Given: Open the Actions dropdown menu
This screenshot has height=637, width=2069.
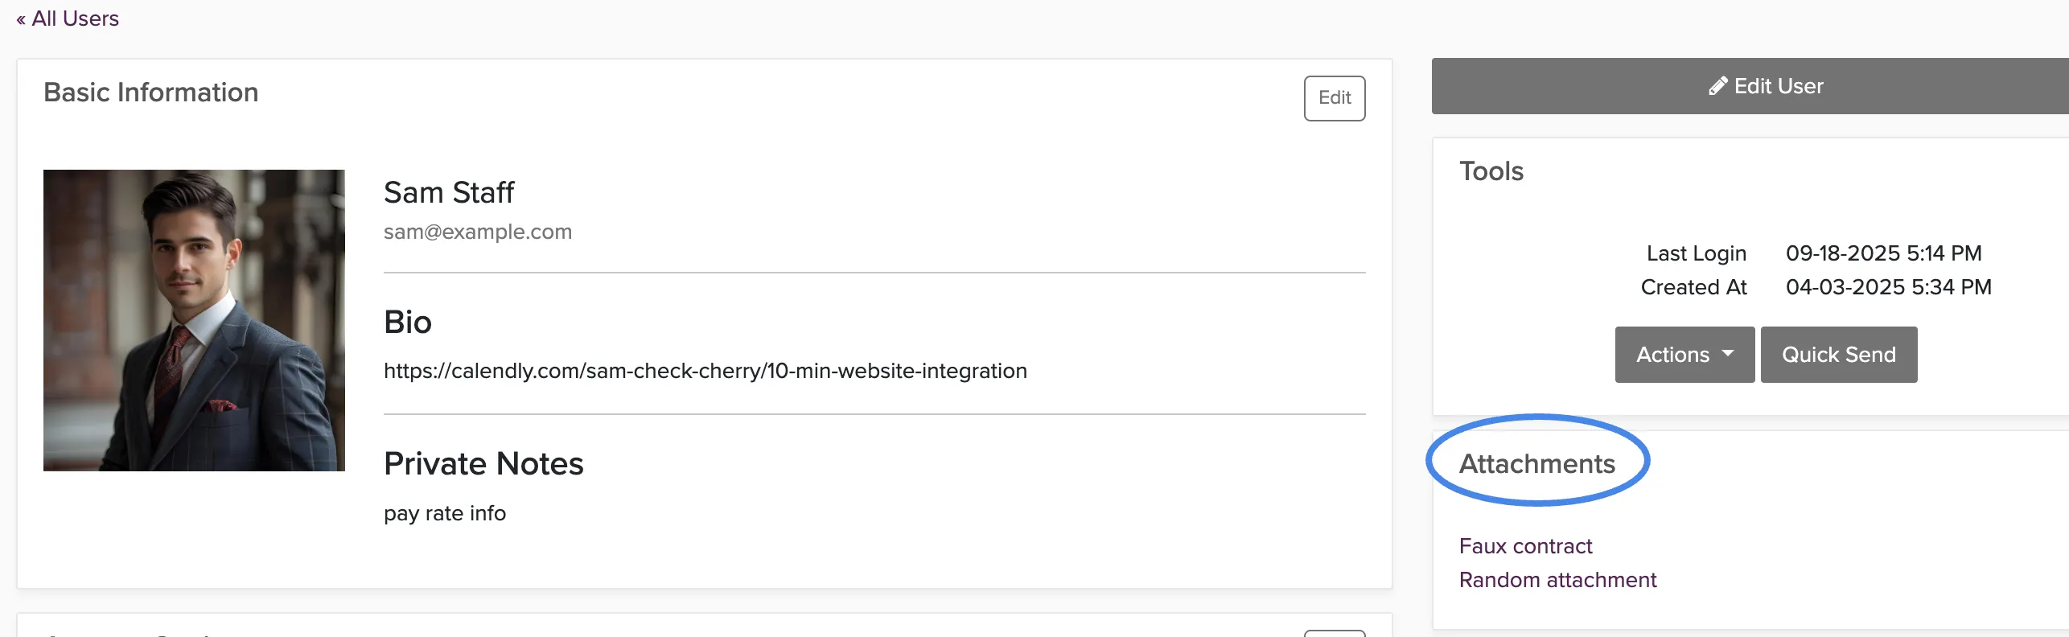Looking at the screenshot, I should point(1684,355).
